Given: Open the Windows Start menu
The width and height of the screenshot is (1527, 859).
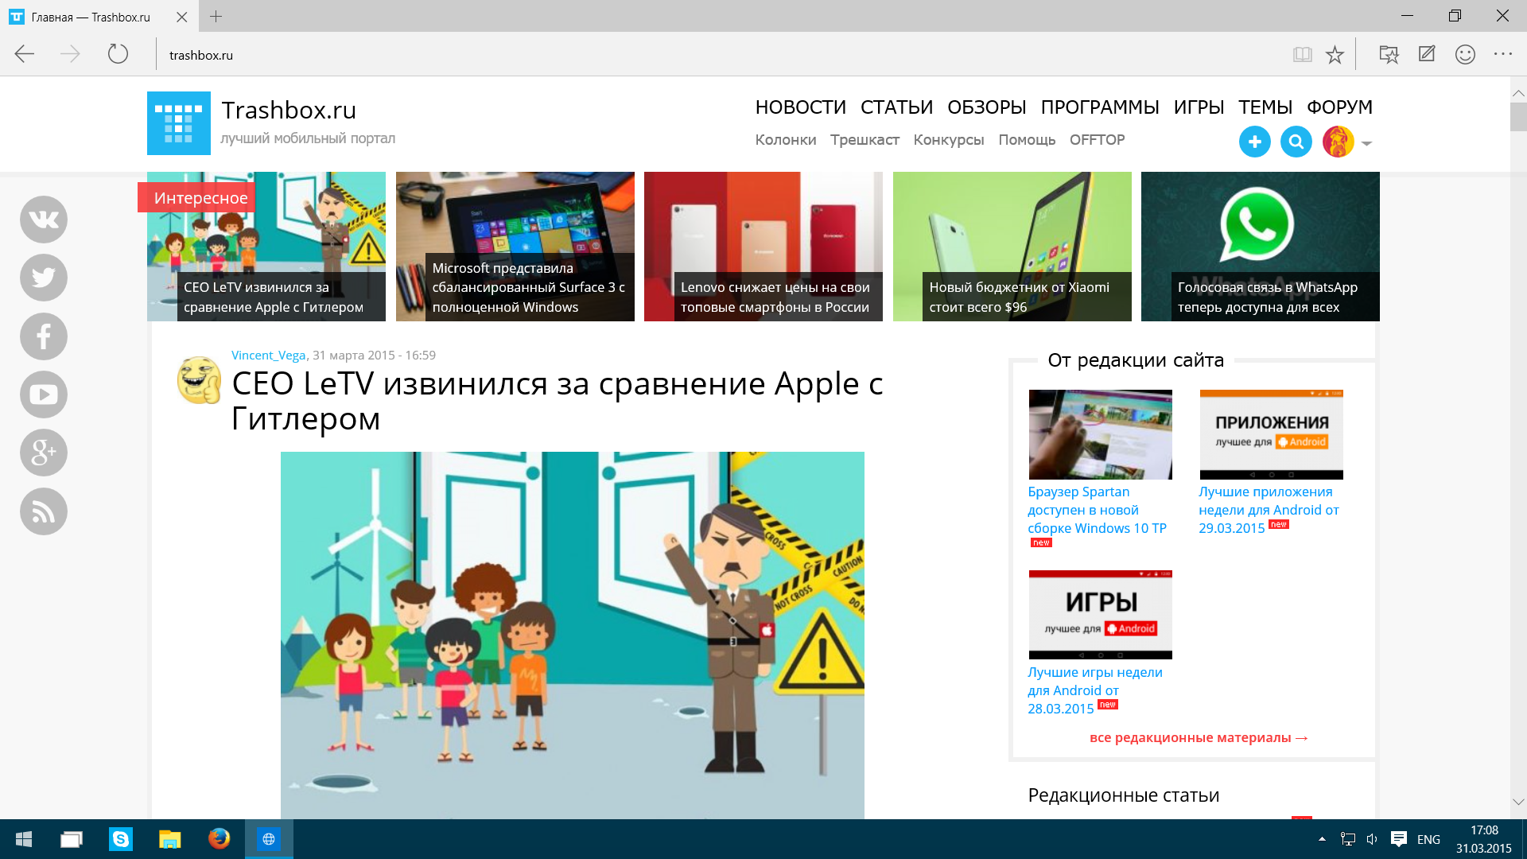Looking at the screenshot, I should (24, 839).
